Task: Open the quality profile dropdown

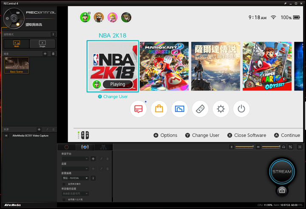Action: [75, 169]
